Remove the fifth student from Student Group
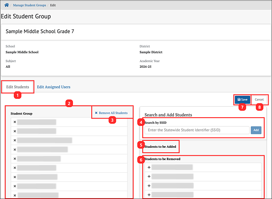 pos(15,159)
